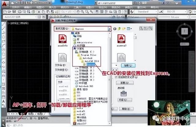Click the Autodesk Exchange X icon in the title bar

[x=163, y=3]
